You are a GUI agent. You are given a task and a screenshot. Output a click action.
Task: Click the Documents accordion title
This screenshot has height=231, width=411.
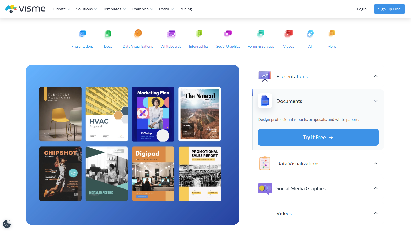point(289,101)
